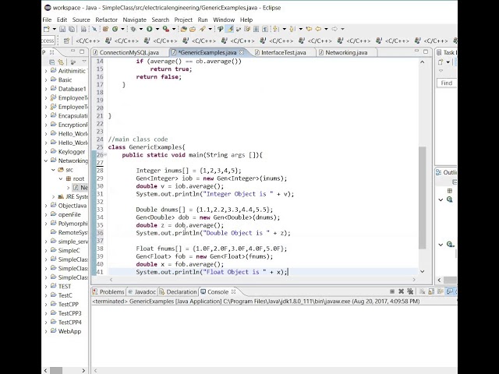Run the program with green Run icon
This screenshot has width=499, height=374.
click(x=149, y=29)
